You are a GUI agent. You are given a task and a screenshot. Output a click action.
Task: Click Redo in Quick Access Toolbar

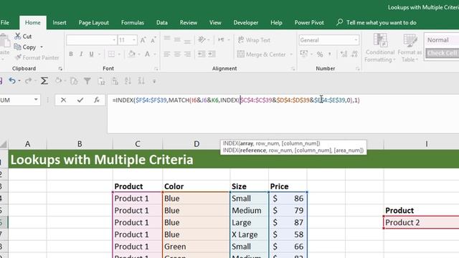pyautogui.click(x=28, y=81)
